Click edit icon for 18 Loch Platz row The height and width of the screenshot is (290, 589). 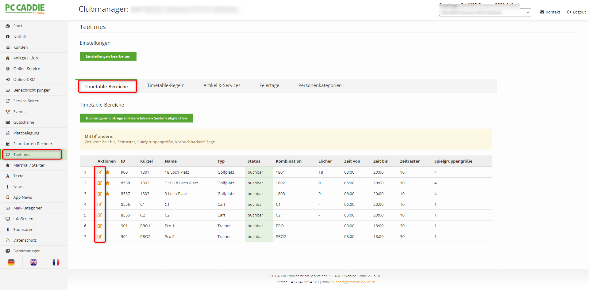coord(100,172)
